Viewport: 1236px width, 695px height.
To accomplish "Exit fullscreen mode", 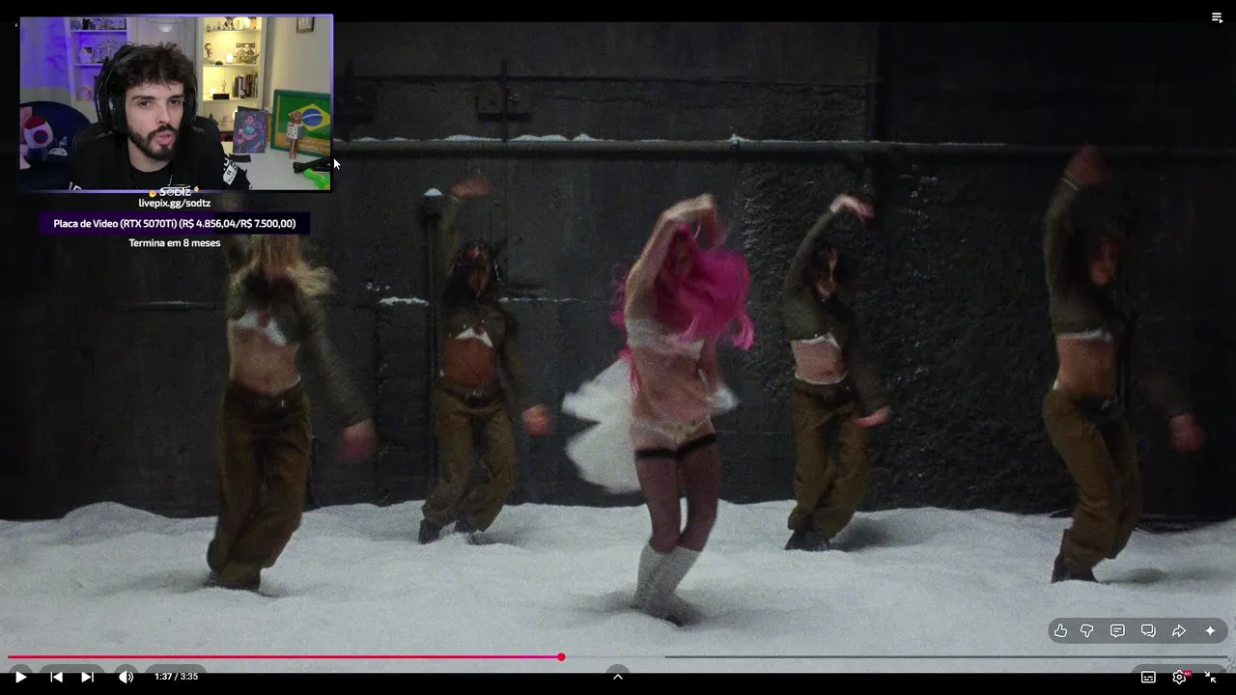I will point(1210,677).
